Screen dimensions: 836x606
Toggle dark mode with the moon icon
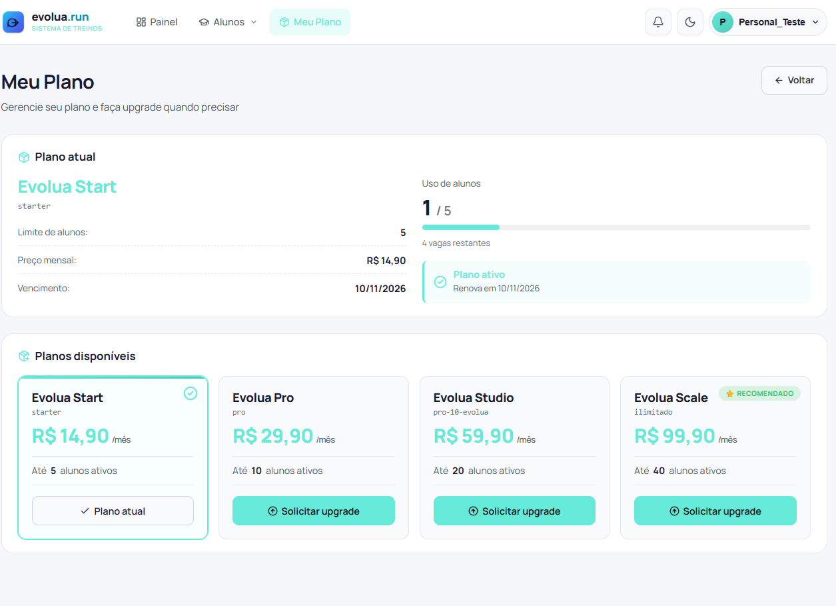(690, 22)
